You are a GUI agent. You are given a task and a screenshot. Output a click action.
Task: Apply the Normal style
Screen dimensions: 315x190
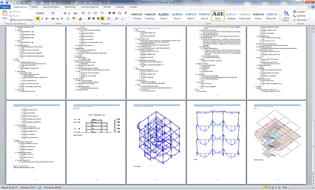(x=137, y=16)
